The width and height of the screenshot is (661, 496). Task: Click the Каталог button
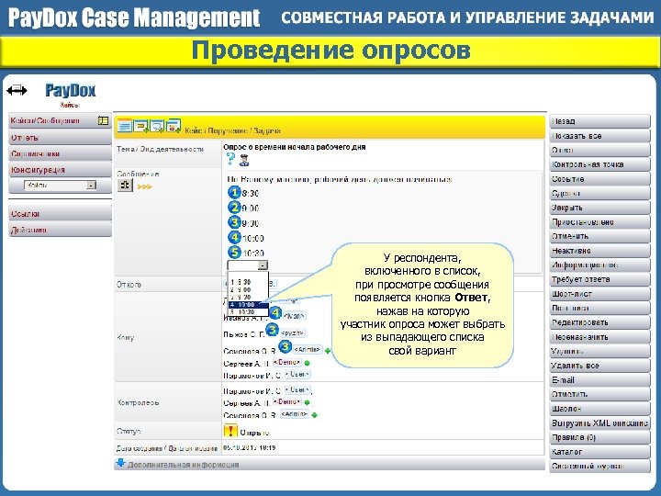click(599, 452)
